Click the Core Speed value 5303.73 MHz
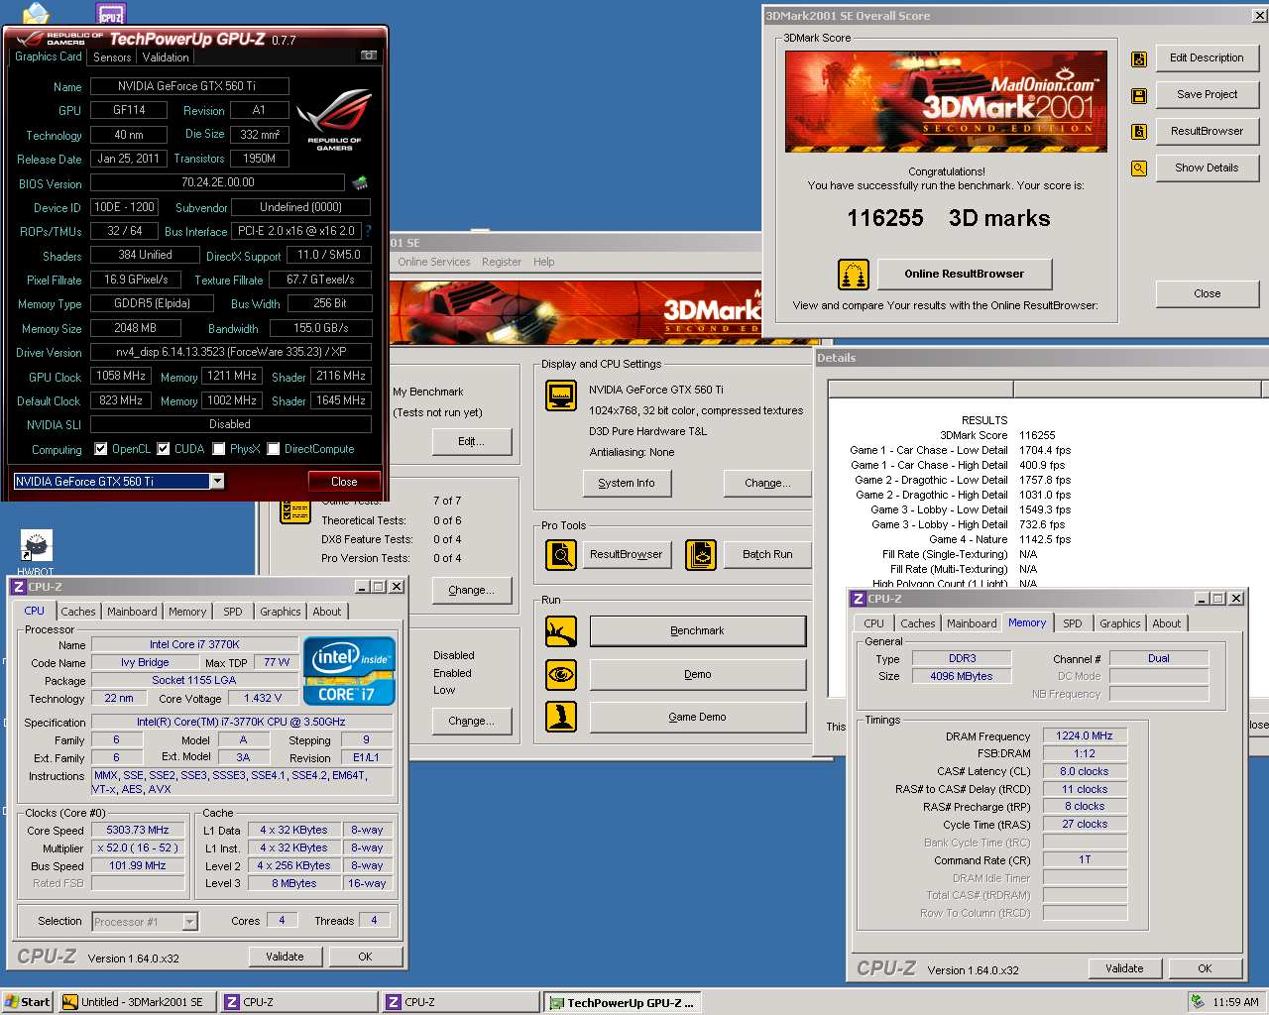The width and height of the screenshot is (1269, 1015). (x=138, y=830)
